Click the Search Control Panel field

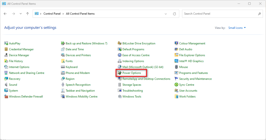tap(222, 14)
